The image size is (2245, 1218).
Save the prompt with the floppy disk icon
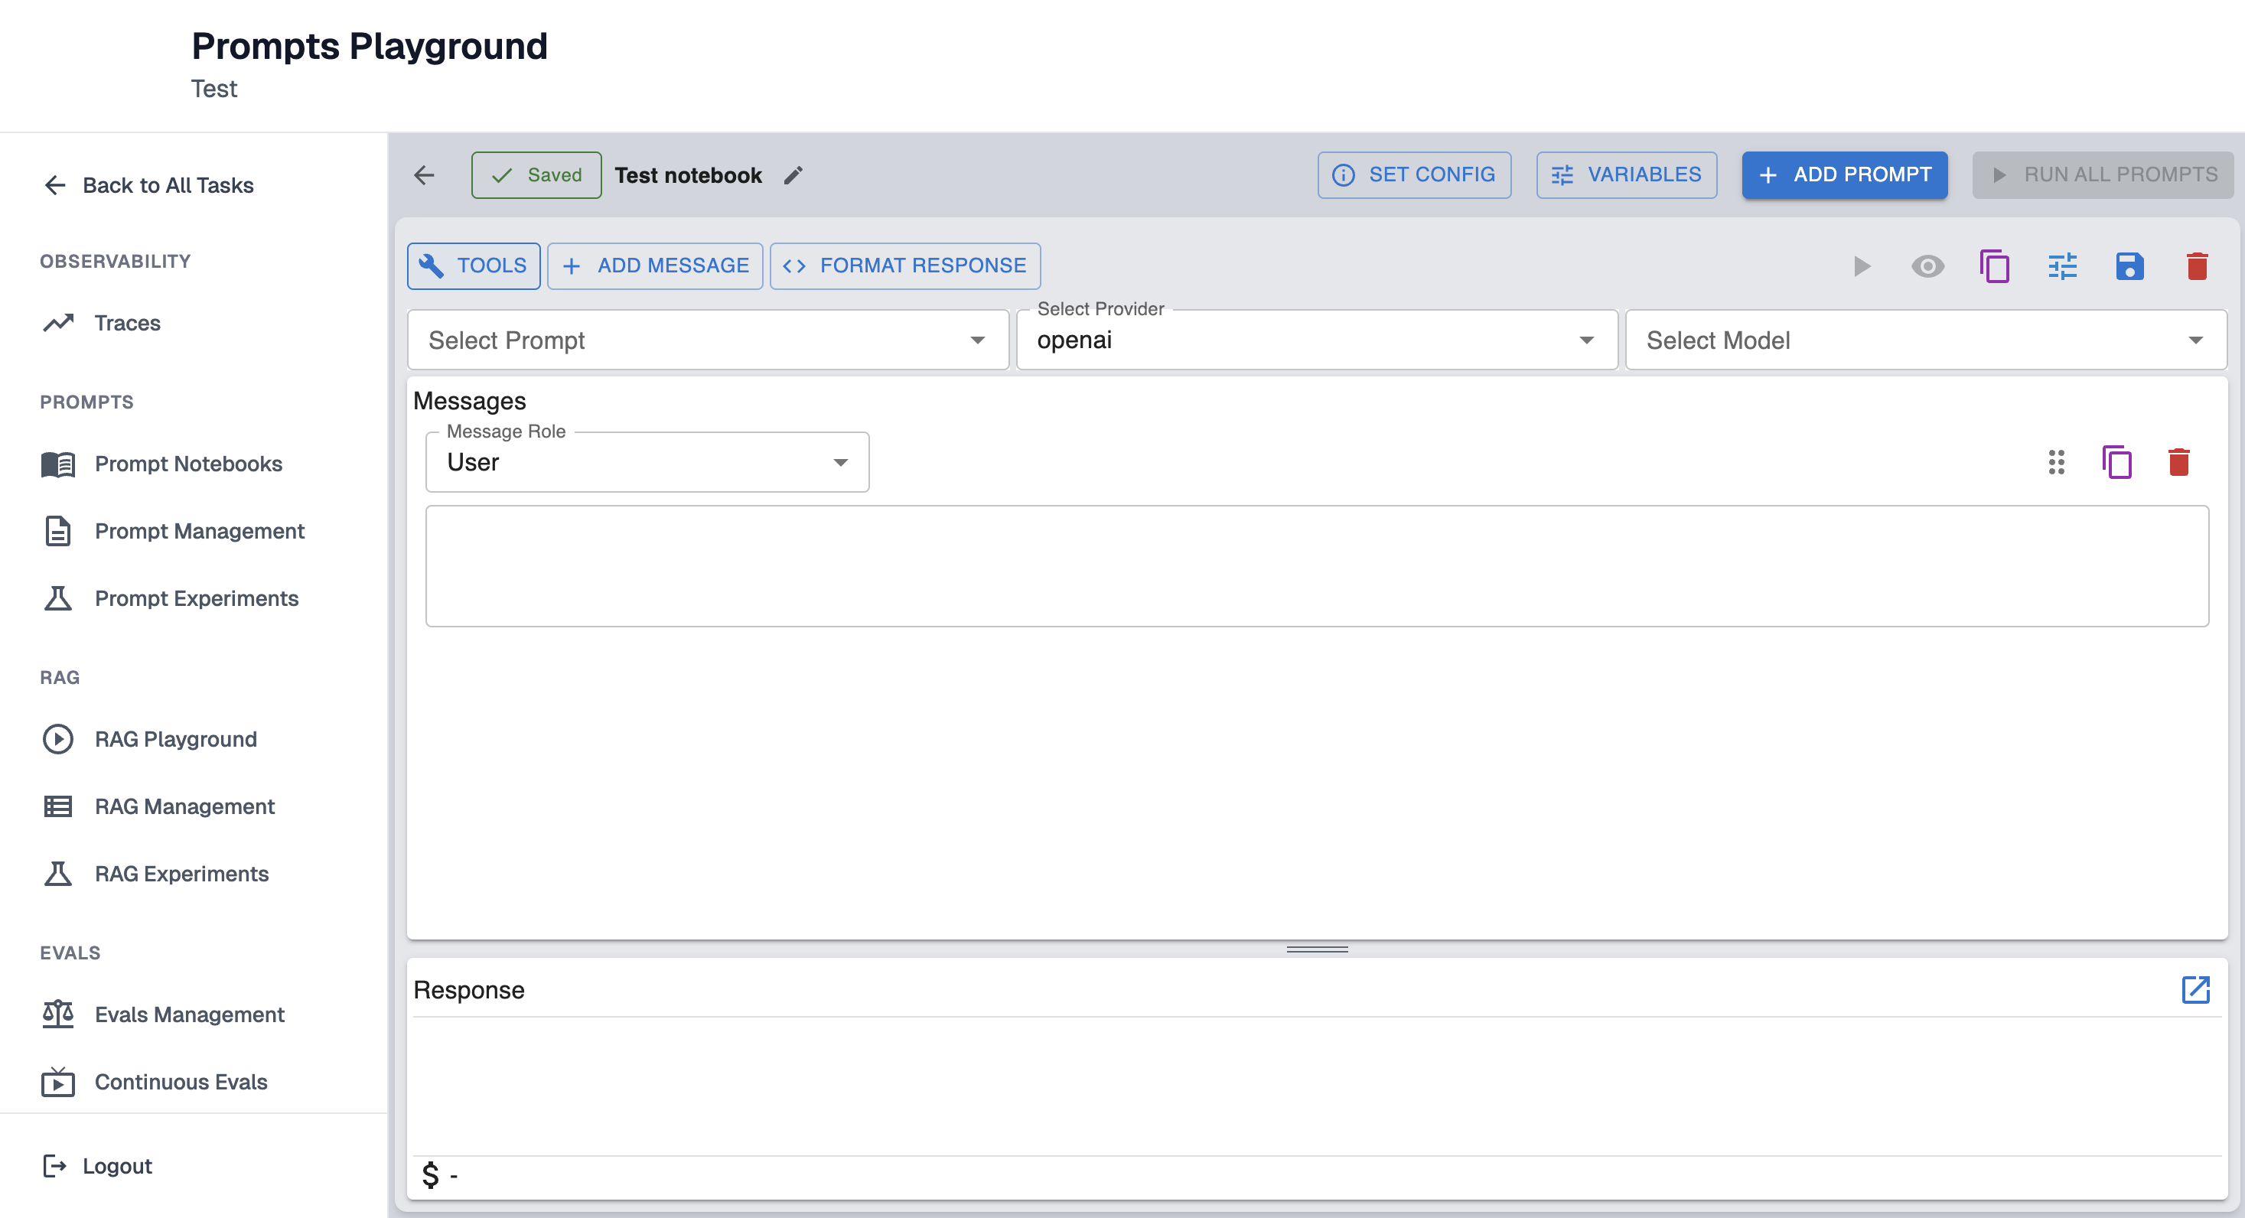[x=2129, y=265]
